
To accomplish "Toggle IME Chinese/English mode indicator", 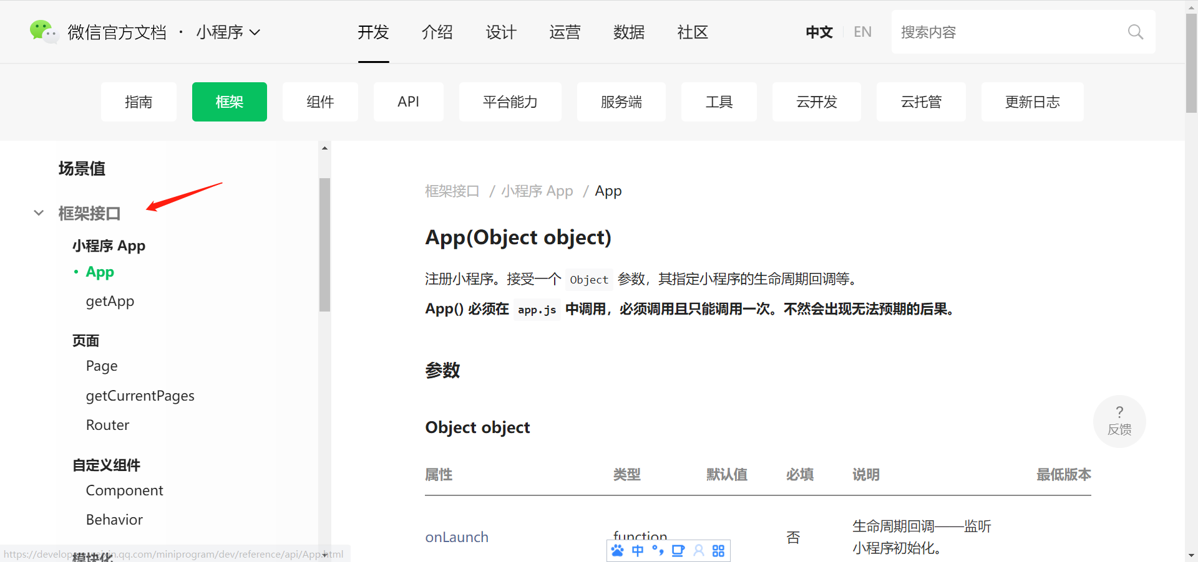I will coord(638,551).
